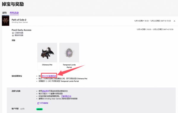Switch to the 背包 tab
This screenshot has width=178, height=113.
(x=4, y=13)
